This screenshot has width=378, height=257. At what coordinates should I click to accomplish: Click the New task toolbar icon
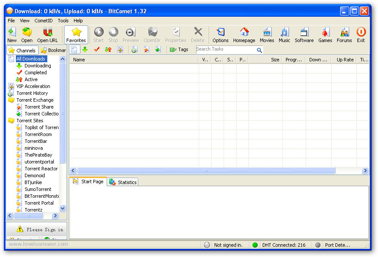click(12, 35)
